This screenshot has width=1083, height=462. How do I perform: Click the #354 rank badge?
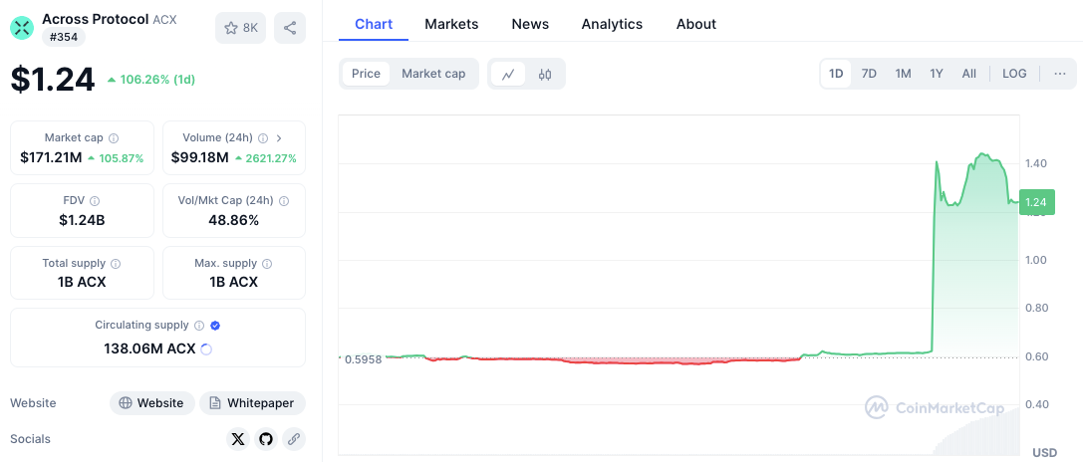[x=64, y=37]
